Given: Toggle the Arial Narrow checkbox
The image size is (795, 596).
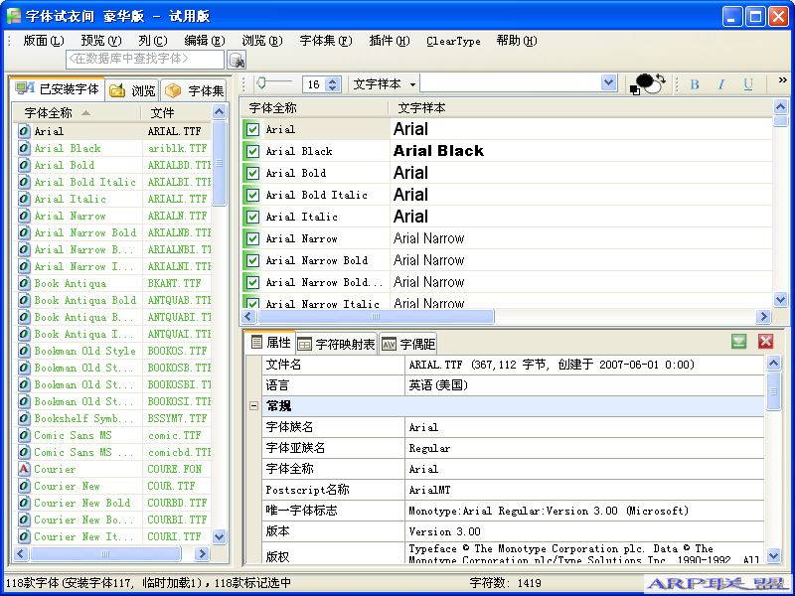Looking at the screenshot, I should [252, 238].
